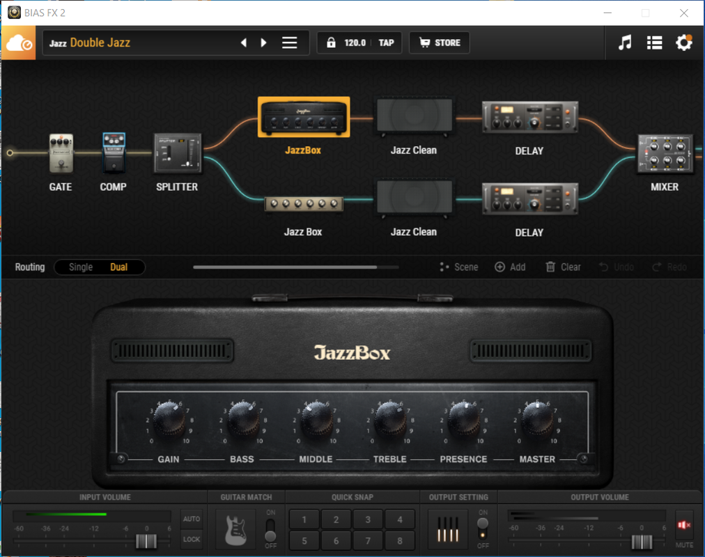Open the list view icon in header

pos(654,42)
